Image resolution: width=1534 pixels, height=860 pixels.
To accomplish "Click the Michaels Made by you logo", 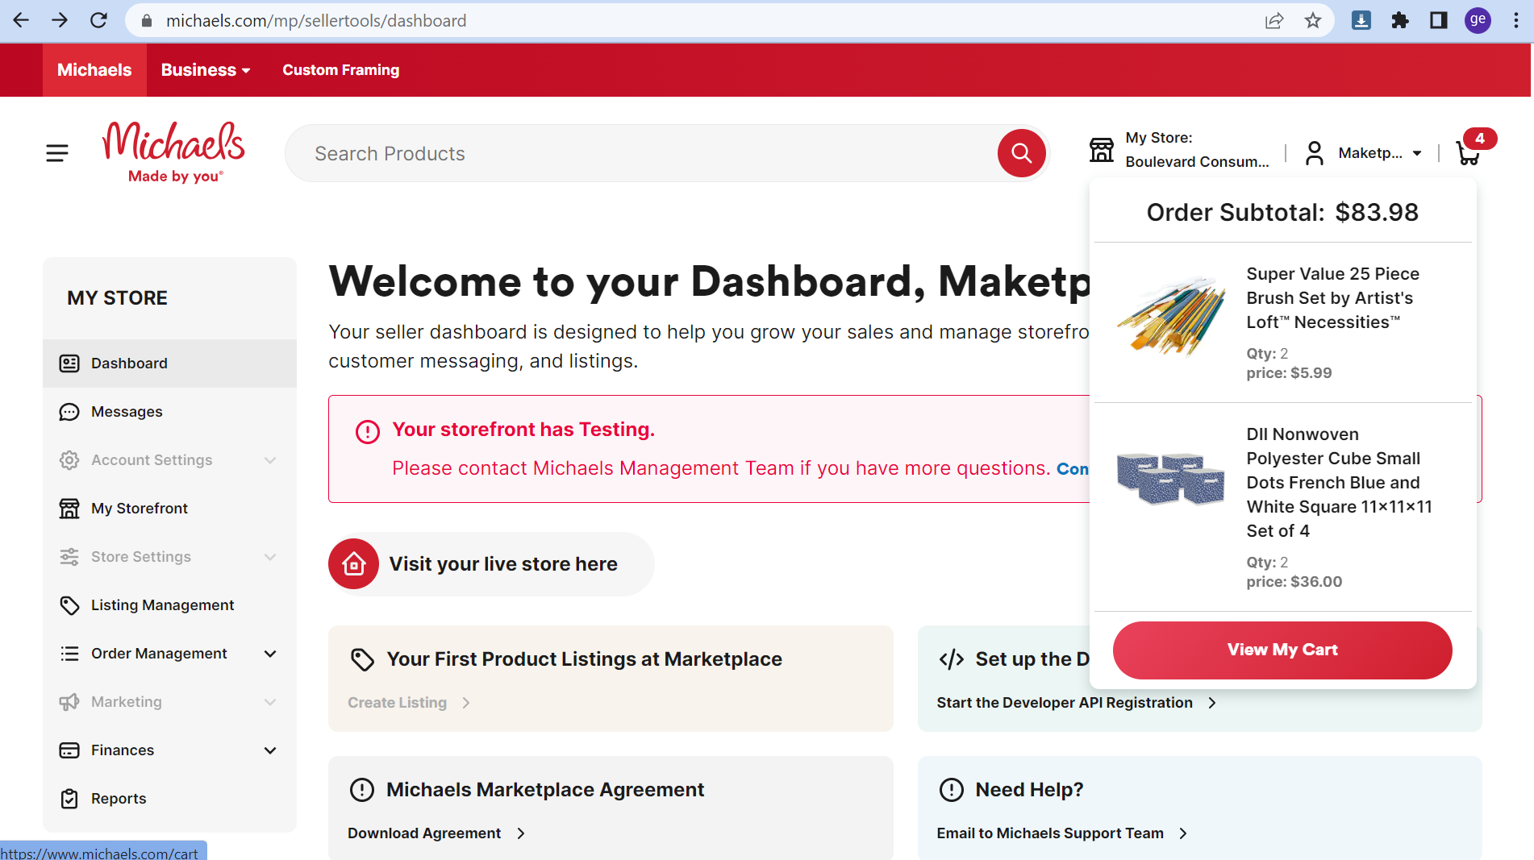I will click(174, 152).
